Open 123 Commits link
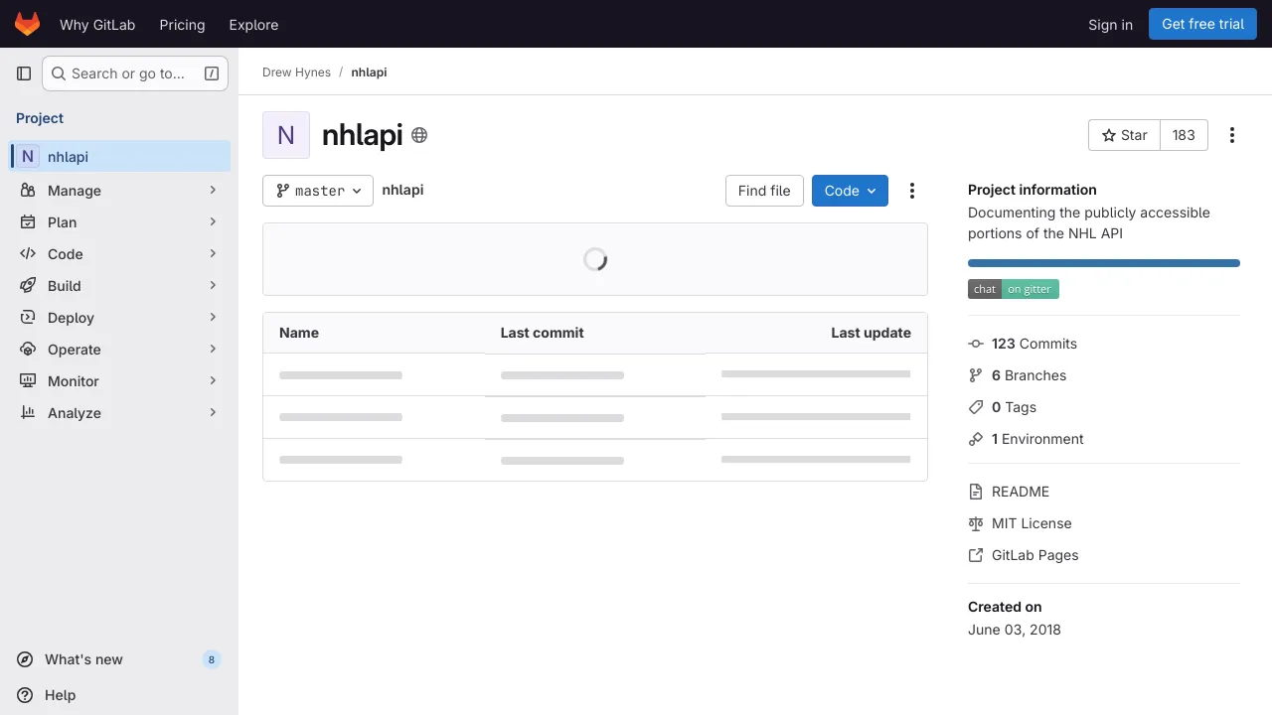The width and height of the screenshot is (1272, 715). tap(1034, 344)
